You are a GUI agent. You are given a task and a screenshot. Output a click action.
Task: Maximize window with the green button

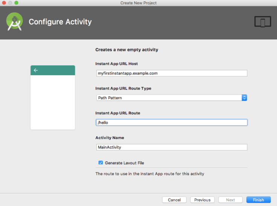(x=16, y=3)
